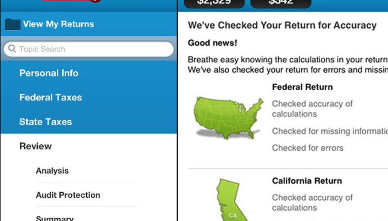This screenshot has height=221, width=388.
Task: Click Checked for missing information line
Action: [330, 131]
